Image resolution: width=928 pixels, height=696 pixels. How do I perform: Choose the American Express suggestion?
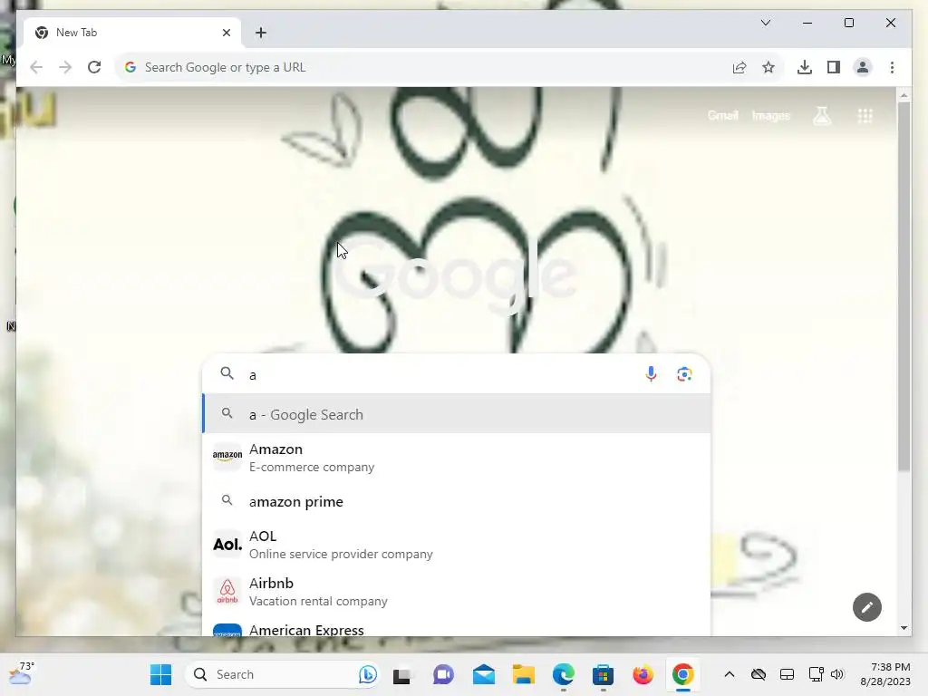pos(457,627)
